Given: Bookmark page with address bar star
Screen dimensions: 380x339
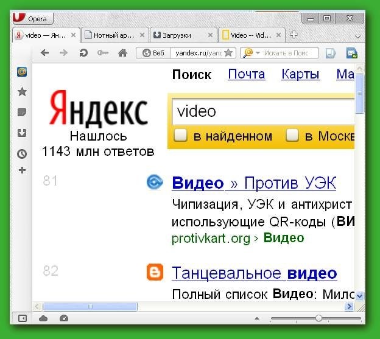Looking at the screenshot, I should [x=228, y=53].
